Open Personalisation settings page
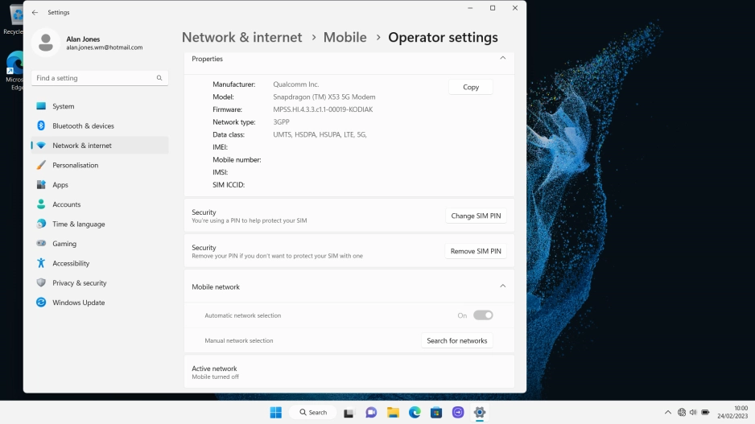Screen dimensions: 755x424 (75, 165)
